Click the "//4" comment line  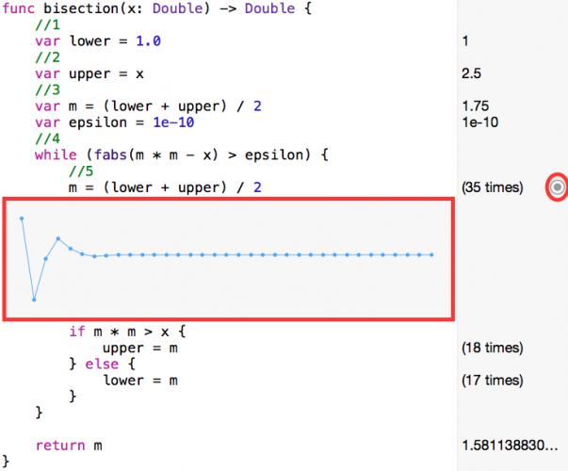pyautogui.click(x=47, y=138)
